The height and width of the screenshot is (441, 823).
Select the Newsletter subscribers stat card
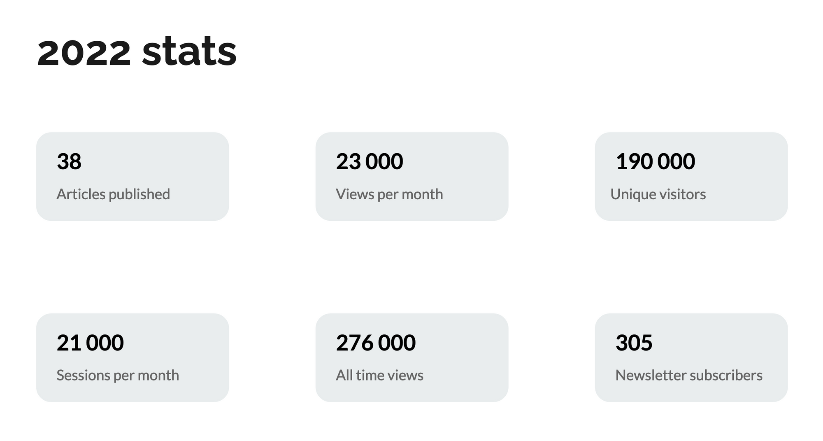[691, 357]
